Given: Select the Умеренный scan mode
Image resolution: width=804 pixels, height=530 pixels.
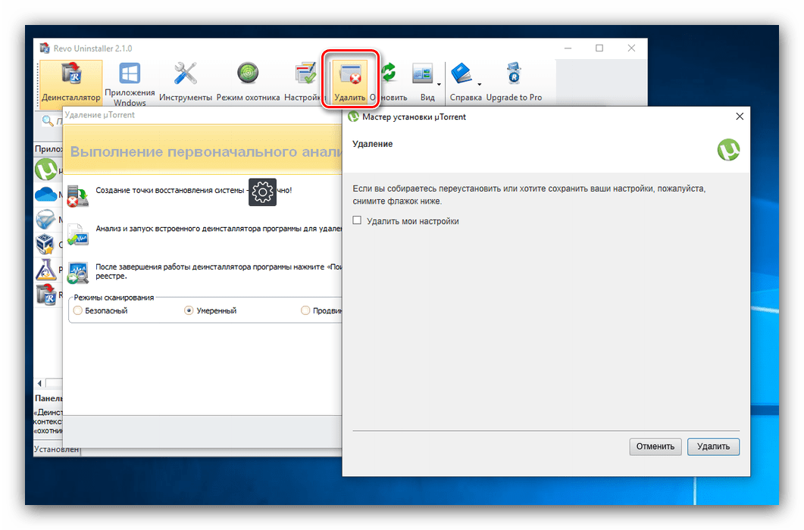Looking at the screenshot, I should 189,310.
